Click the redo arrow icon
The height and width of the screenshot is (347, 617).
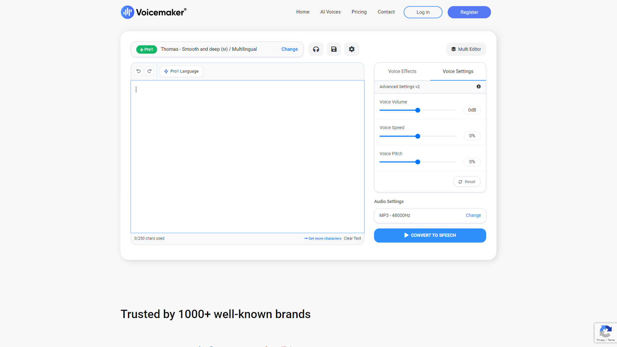149,71
